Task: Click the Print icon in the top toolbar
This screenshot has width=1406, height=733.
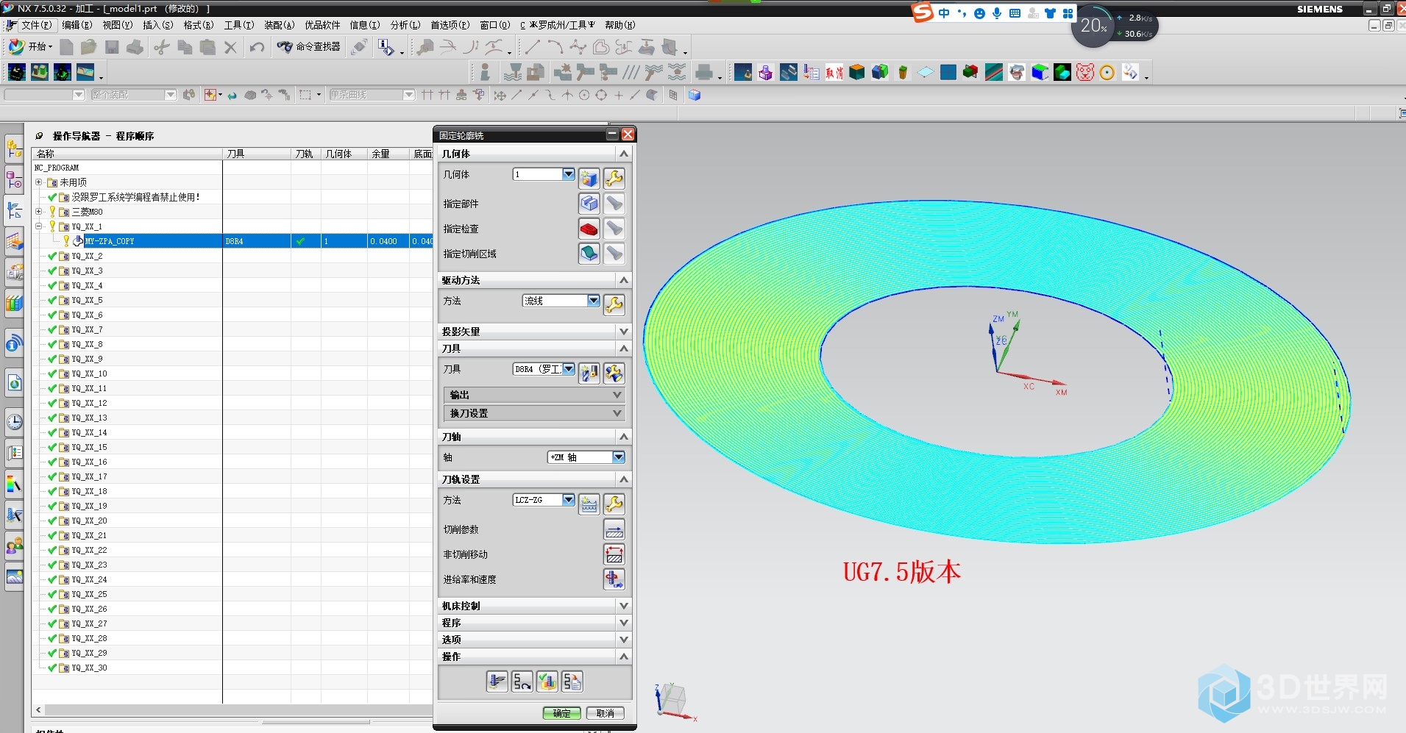Action: tap(135, 47)
